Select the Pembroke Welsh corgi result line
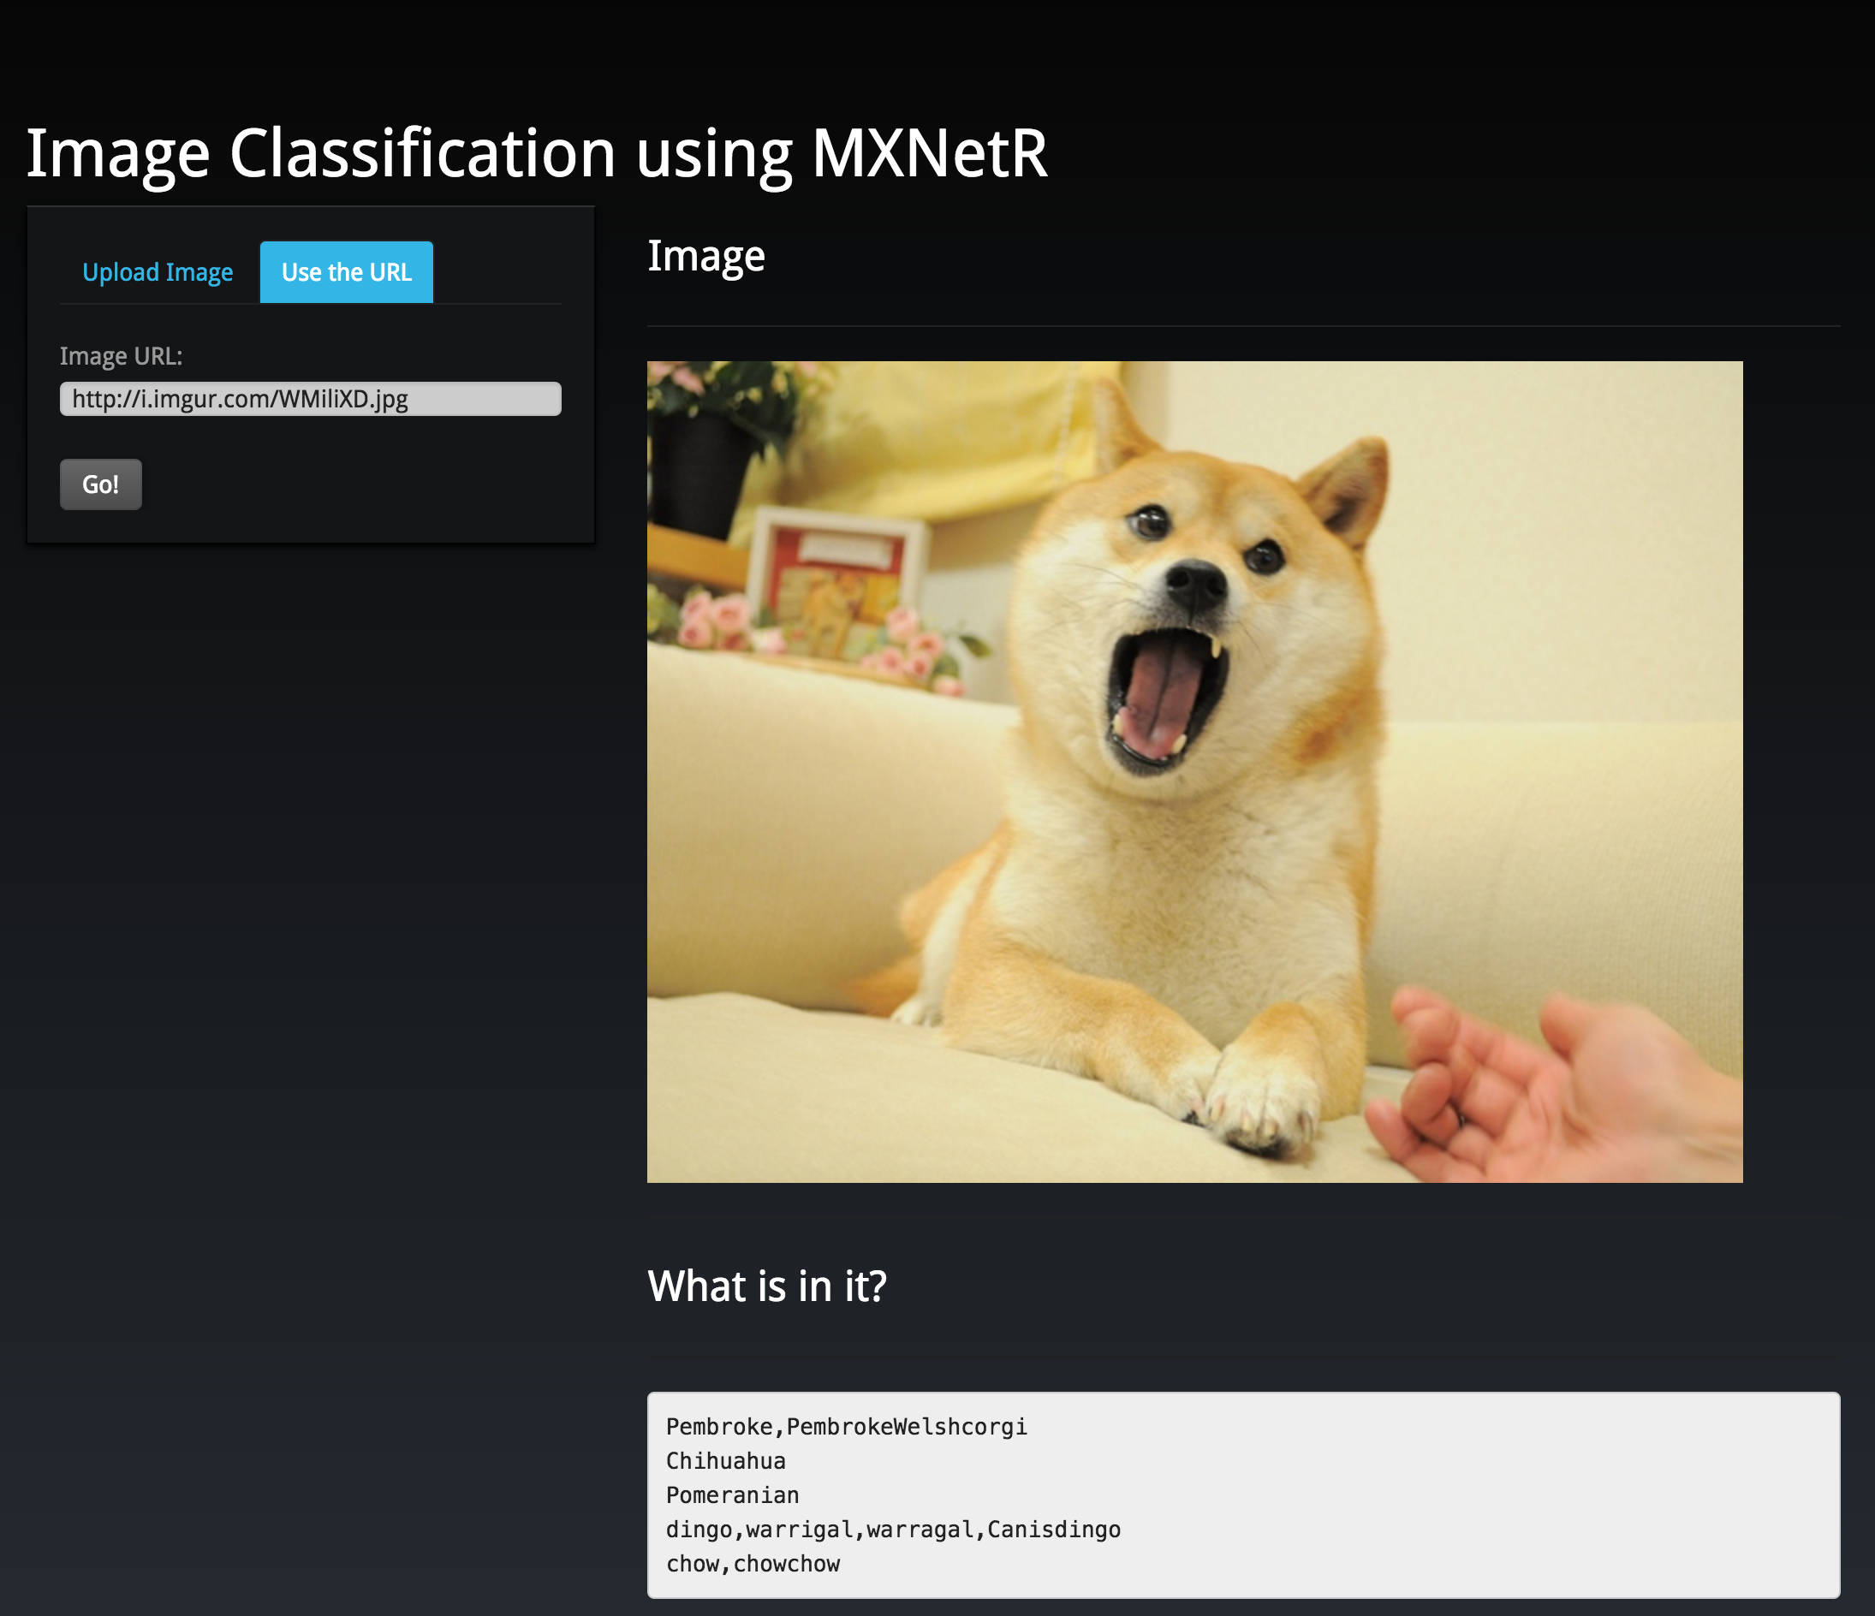The height and width of the screenshot is (1616, 1875). [x=846, y=1427]
